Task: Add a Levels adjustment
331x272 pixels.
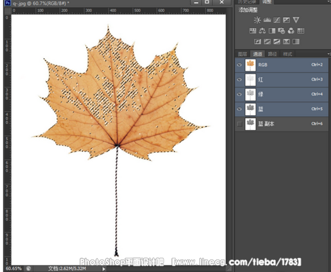Action: (x=267, y=20)
